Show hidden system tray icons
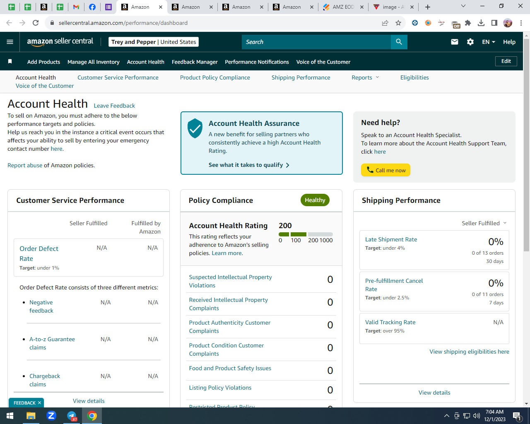The height and width of the screenshot is (424, 530). click(x=446, y=416)
